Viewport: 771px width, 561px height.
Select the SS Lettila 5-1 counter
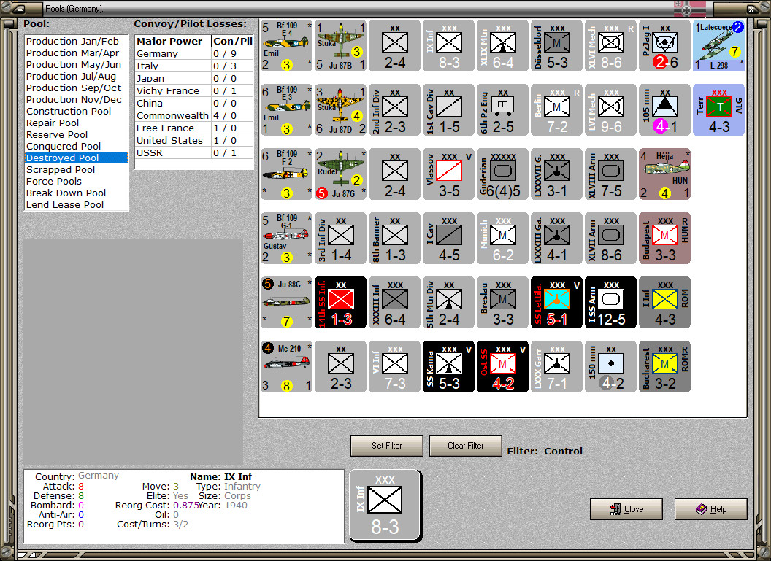pyautogui.click(x=556, y=303)
